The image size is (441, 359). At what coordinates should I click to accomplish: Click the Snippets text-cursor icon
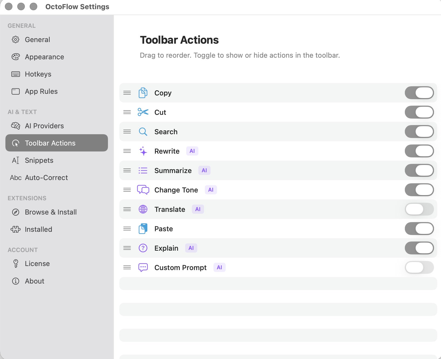pyautogui.click(x=16, y=160)
